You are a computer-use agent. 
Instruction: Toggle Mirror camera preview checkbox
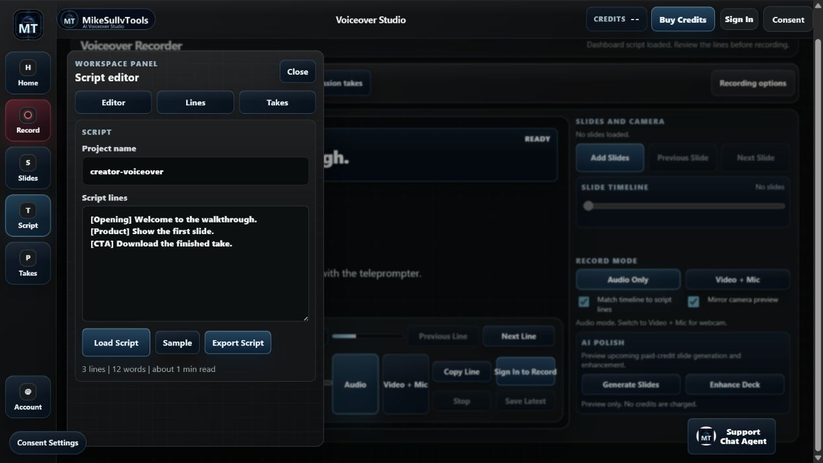pyautogui.click(x=694, y=301)
